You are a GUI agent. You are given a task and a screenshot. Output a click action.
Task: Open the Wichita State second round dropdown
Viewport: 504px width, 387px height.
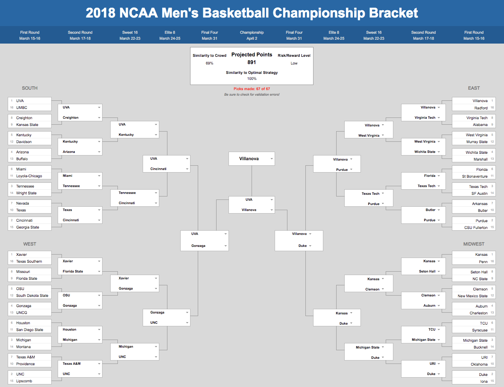[x=423, y=152]
